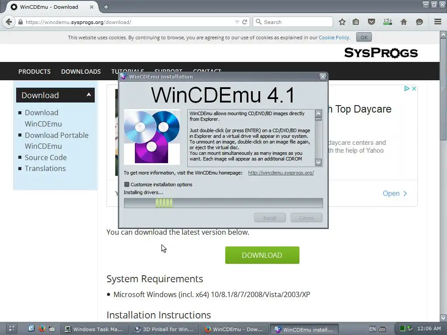Click the safely remove hardware tray icon
Screen dimensions: 447x335
pos(410,328)
